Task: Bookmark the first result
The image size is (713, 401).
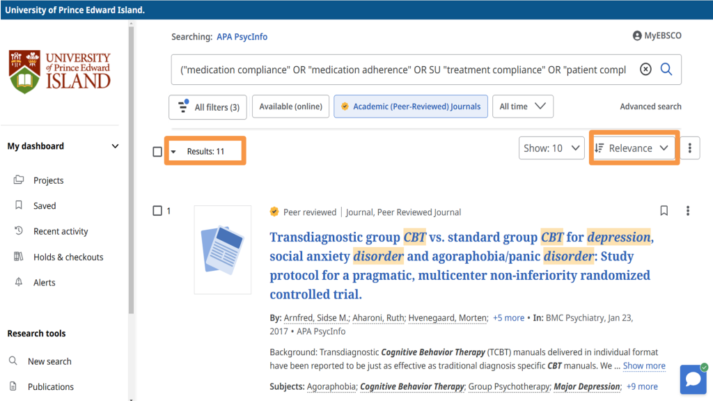Action: coord(664,211)
